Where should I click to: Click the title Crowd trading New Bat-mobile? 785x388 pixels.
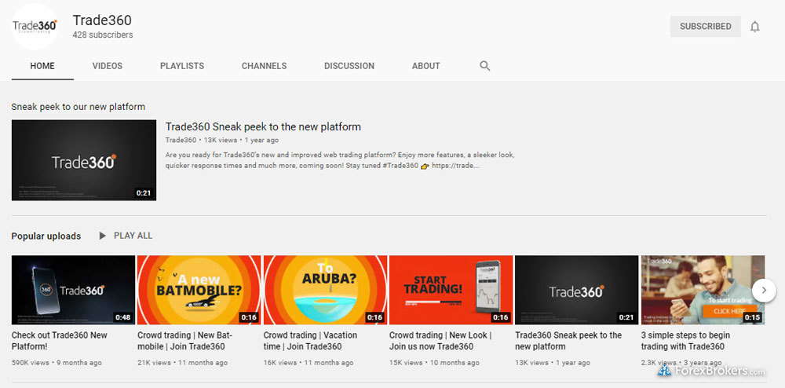[184, 341]
